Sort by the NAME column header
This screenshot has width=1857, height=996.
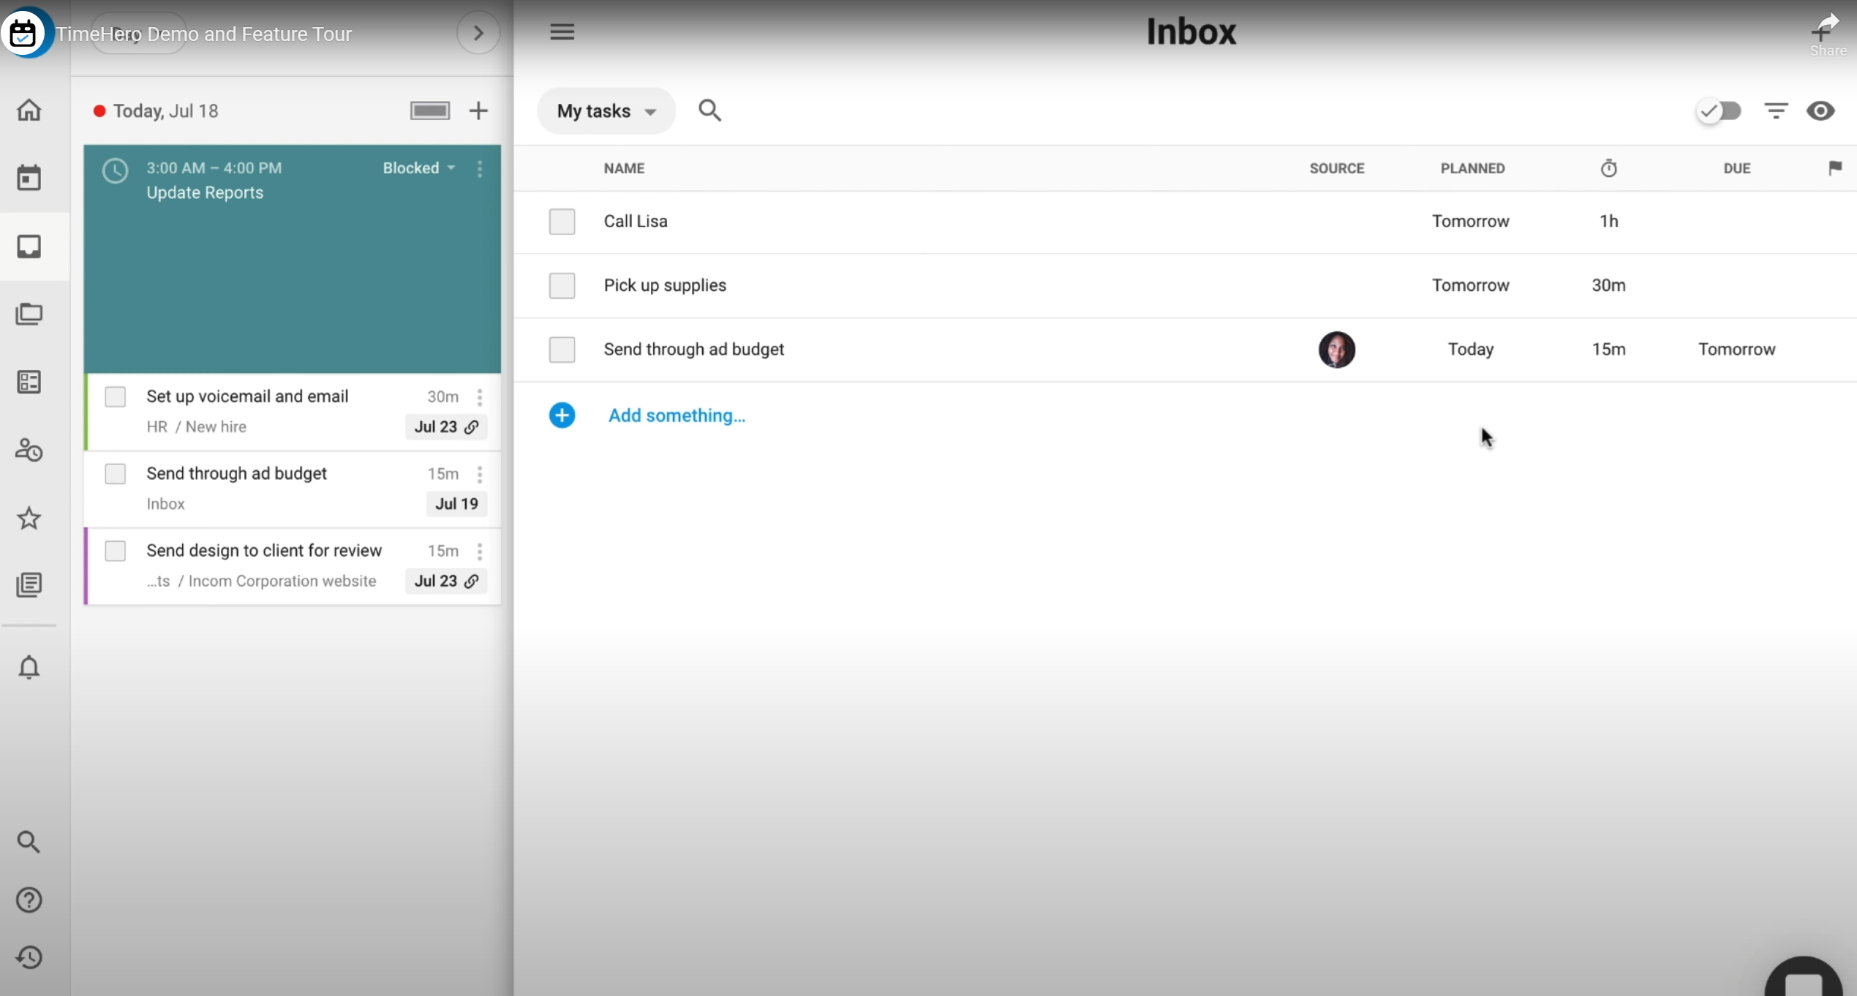[x=624, y=168]
